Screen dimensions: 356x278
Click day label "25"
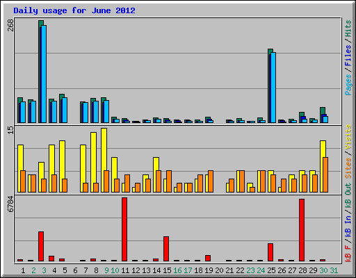[271, 270]
